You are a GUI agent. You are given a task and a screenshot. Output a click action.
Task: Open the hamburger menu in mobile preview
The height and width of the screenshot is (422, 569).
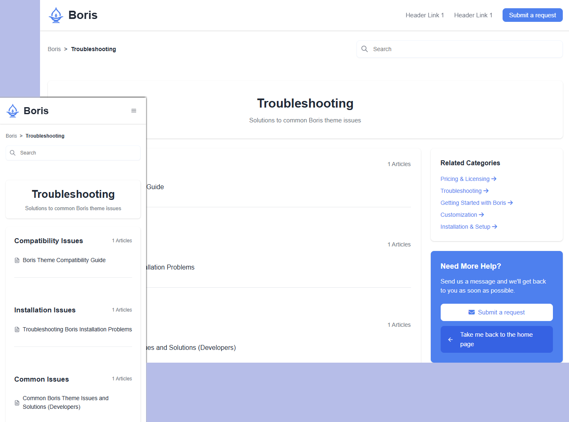point(134,111)
